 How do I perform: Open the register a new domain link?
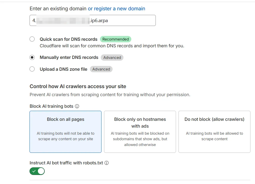pos(116,9)
